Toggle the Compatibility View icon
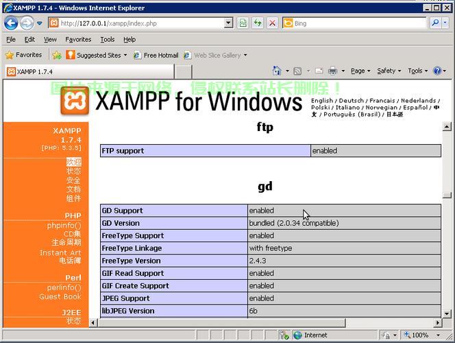 point(243,23)
